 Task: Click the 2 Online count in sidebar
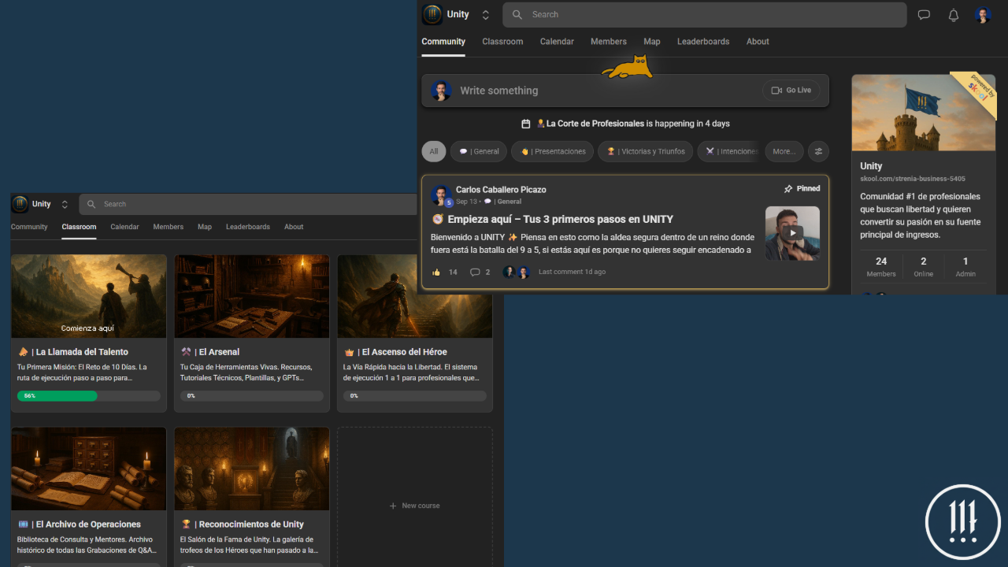924,267
